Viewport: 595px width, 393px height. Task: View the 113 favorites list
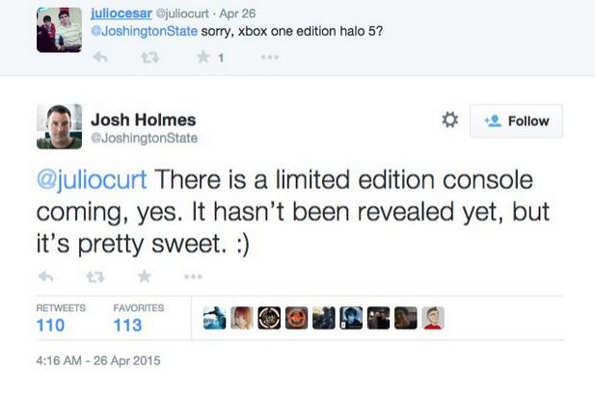tap(127, 325)
